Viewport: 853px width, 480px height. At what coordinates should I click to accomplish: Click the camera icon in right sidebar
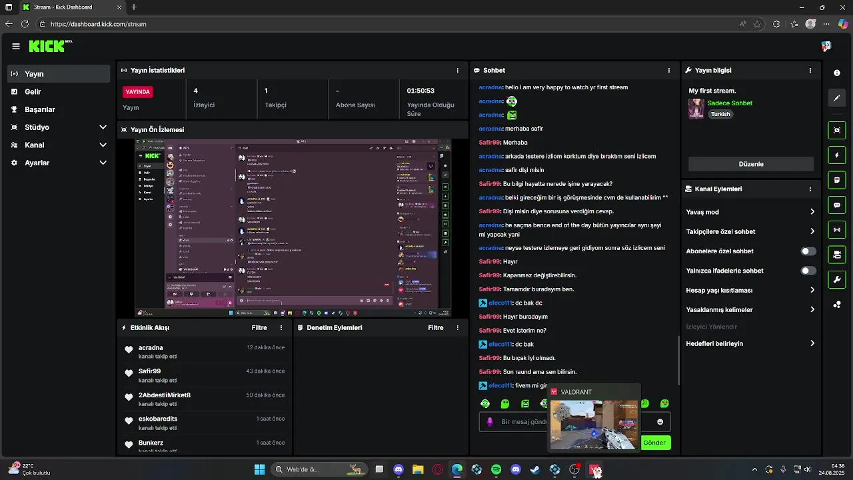(837, 255)
